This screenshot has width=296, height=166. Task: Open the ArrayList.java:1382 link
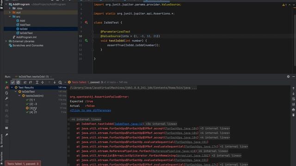[x=193, y=156]
